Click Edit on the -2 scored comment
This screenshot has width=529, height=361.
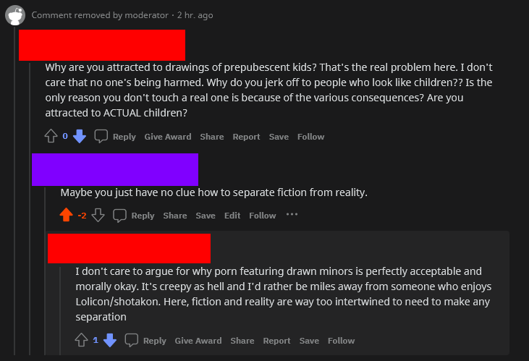pyautogui.click(x=232, y=215)
